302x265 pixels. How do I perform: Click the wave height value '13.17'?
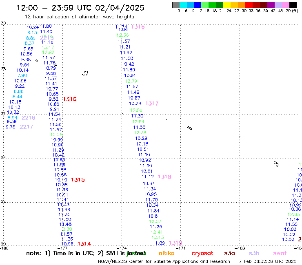pyautogui.click(x=48, y=47)
